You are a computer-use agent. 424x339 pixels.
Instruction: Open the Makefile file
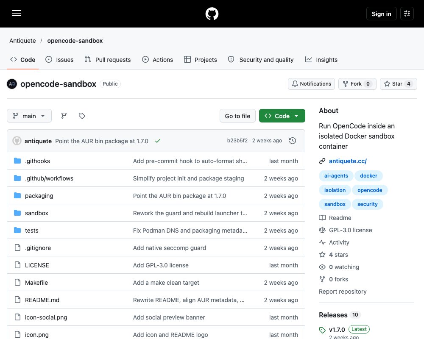[36, 283]
